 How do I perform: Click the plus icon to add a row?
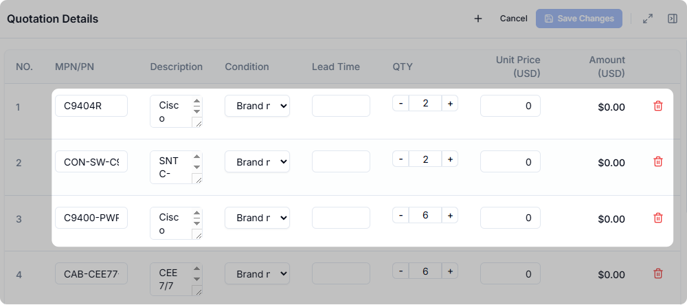(x=478, y=19)
